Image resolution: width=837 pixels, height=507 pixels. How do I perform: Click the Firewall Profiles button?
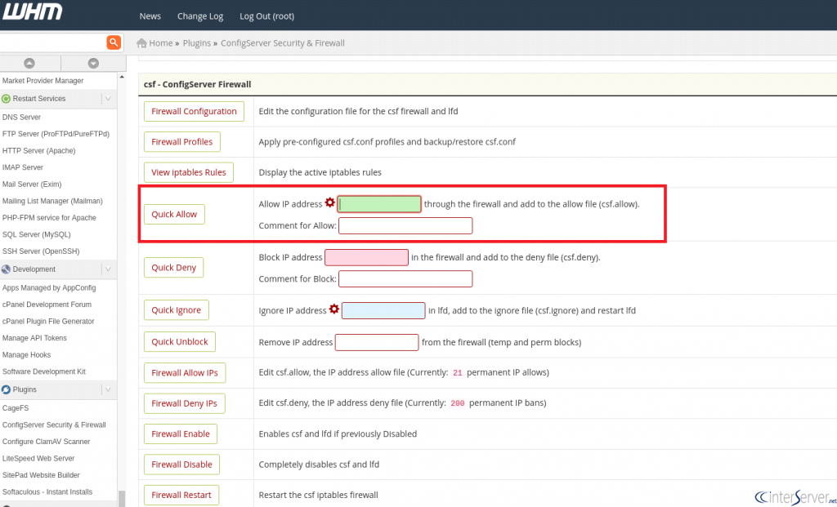click(182, 142)
